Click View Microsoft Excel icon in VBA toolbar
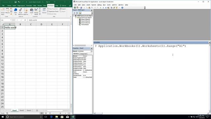211x119 pixels. click(x=75, y=8)
